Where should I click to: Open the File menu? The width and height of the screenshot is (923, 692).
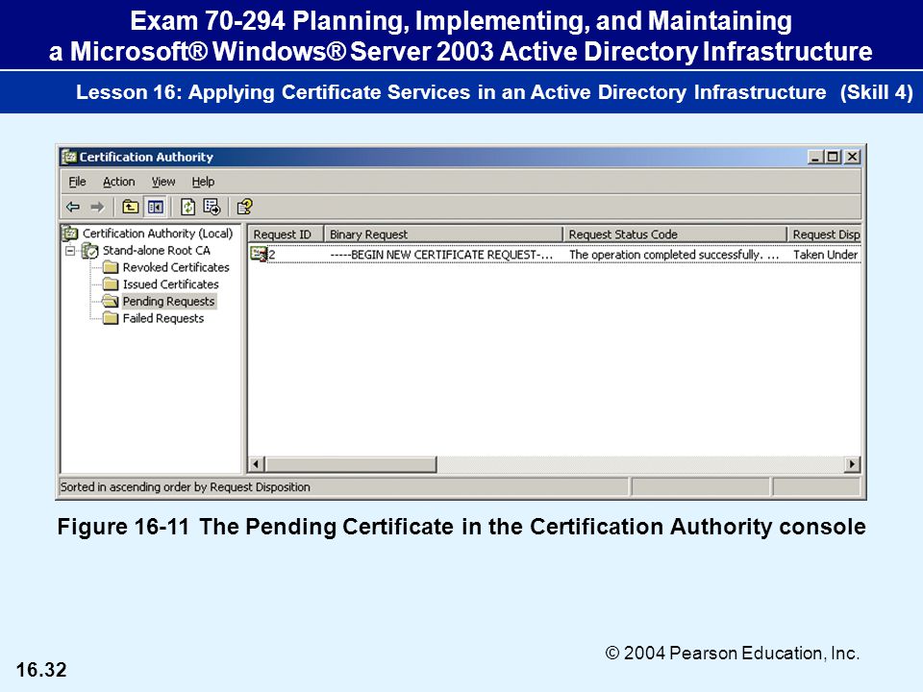[77, 182]
